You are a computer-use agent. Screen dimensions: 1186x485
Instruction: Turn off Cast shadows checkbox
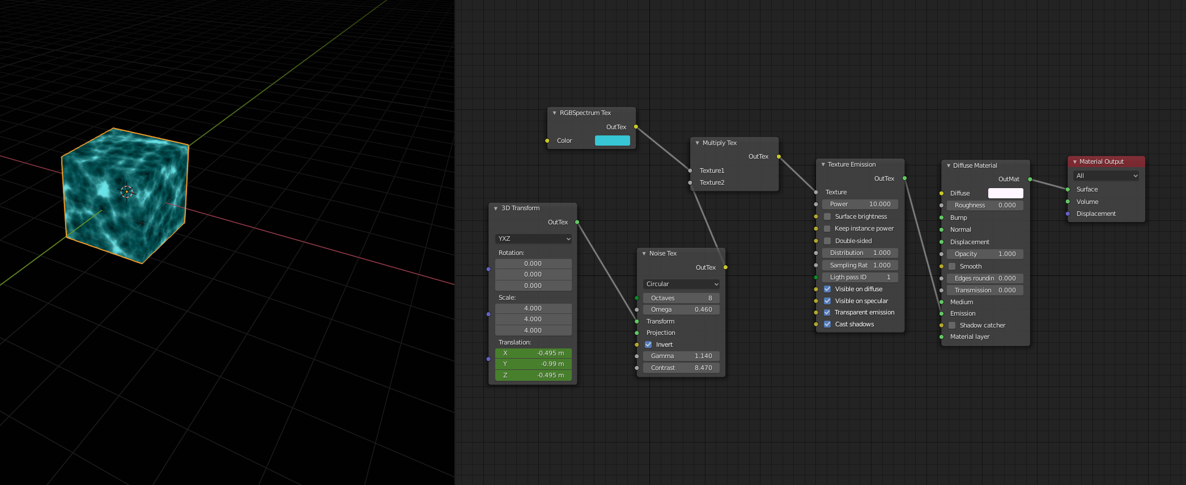pos(827,324)
